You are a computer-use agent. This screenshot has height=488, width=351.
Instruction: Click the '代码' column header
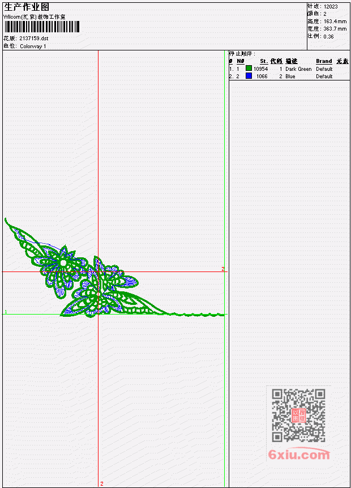pos(276,61)
